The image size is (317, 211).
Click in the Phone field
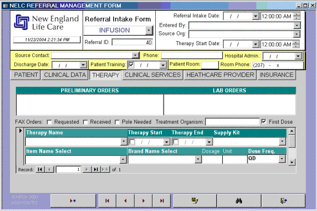point(192,55)
